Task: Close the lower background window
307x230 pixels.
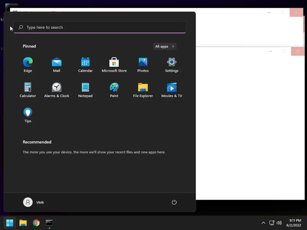Action: [x=298, y=51]
